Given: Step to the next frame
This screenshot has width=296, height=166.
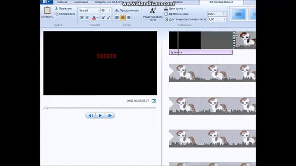Looking at the screenshot, I should pos(110,116).
